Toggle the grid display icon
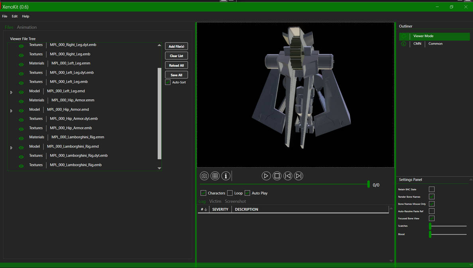473x268 pixels. (x=215, y=176)
